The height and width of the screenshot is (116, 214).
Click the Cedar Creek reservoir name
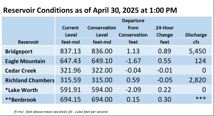pyautogui.click(x=21, y=71)
